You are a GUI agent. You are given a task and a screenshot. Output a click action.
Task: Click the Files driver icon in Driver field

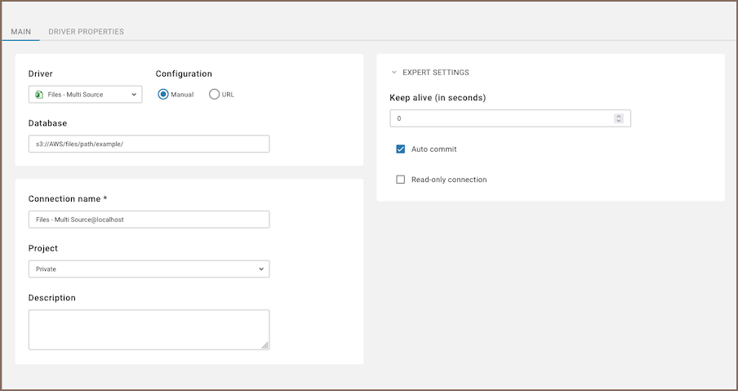click(38, 95)
